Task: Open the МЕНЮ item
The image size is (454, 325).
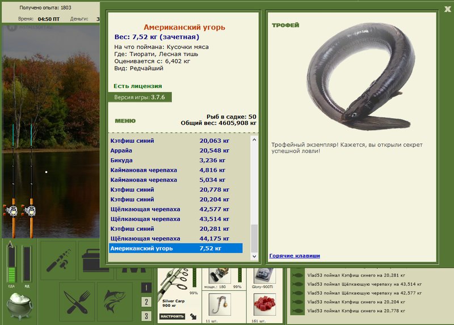Action: coord(125,121)
